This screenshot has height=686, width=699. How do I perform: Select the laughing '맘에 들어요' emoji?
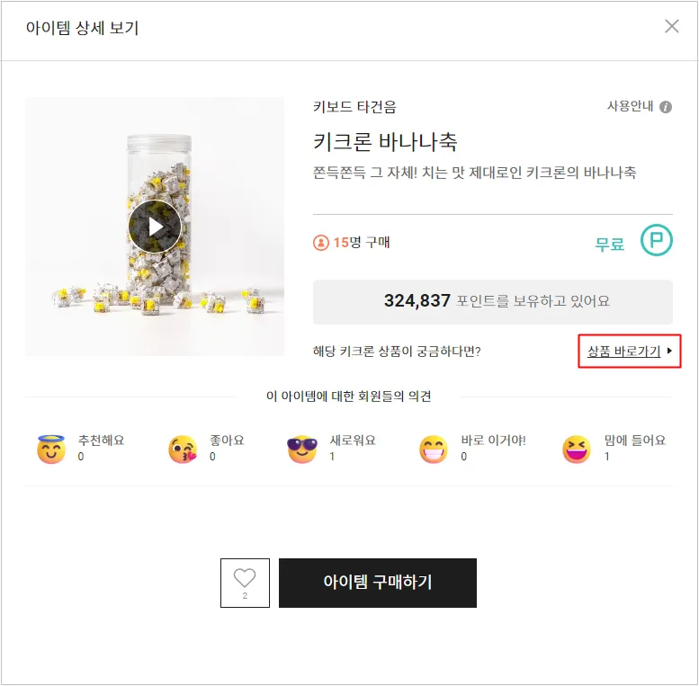(577, 449)
